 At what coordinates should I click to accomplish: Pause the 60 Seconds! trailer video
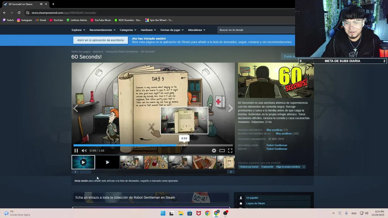pos(76,150)
